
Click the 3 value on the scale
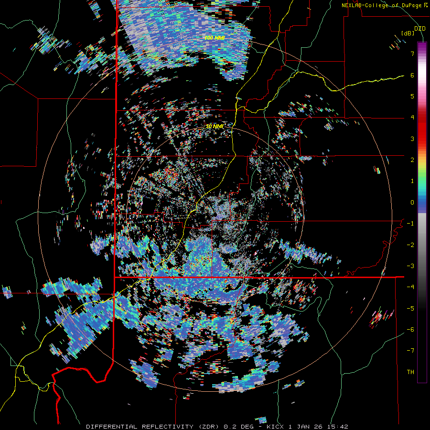coord(412,139)
